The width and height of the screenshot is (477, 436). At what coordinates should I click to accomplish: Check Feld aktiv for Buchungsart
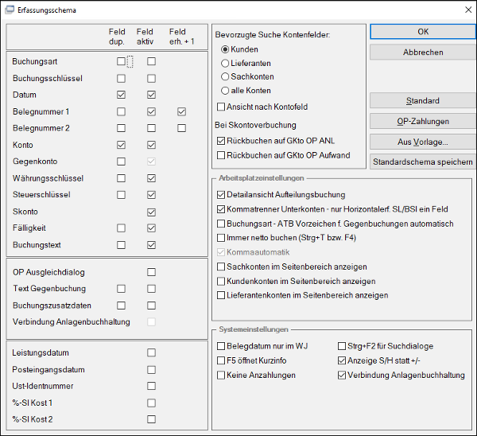coord(152,61)
